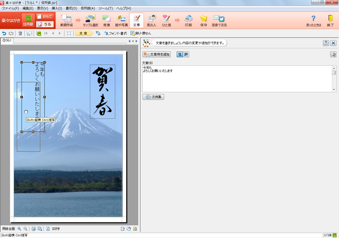Click the 差出人 sender icon
The image size is (339, 238).
point(152,20)
